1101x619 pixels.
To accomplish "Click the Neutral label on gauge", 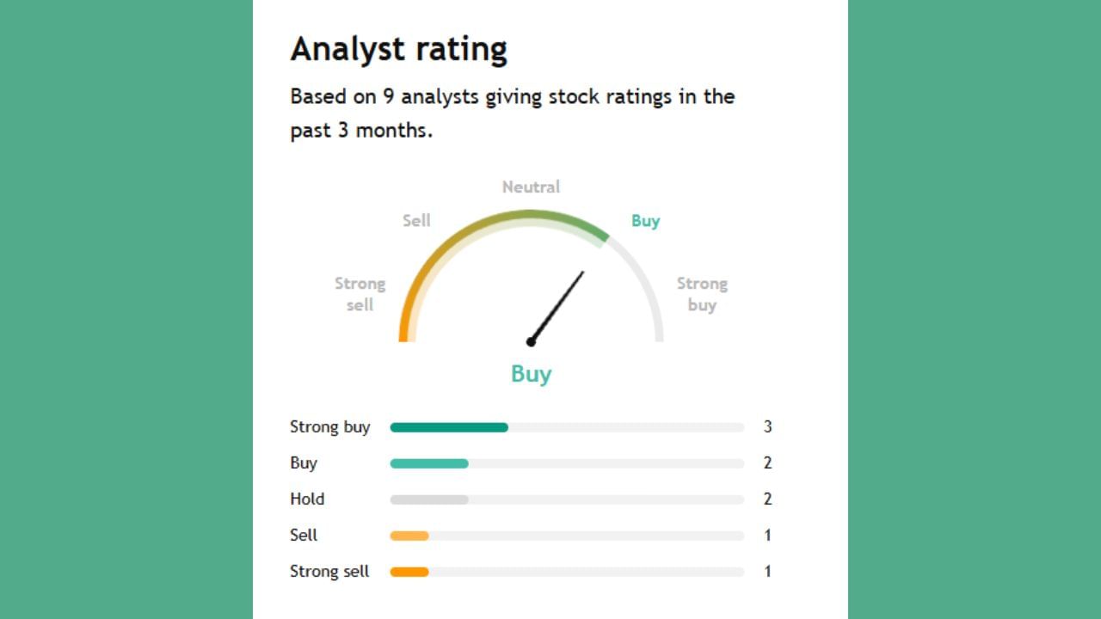I will tap(531, 187).
